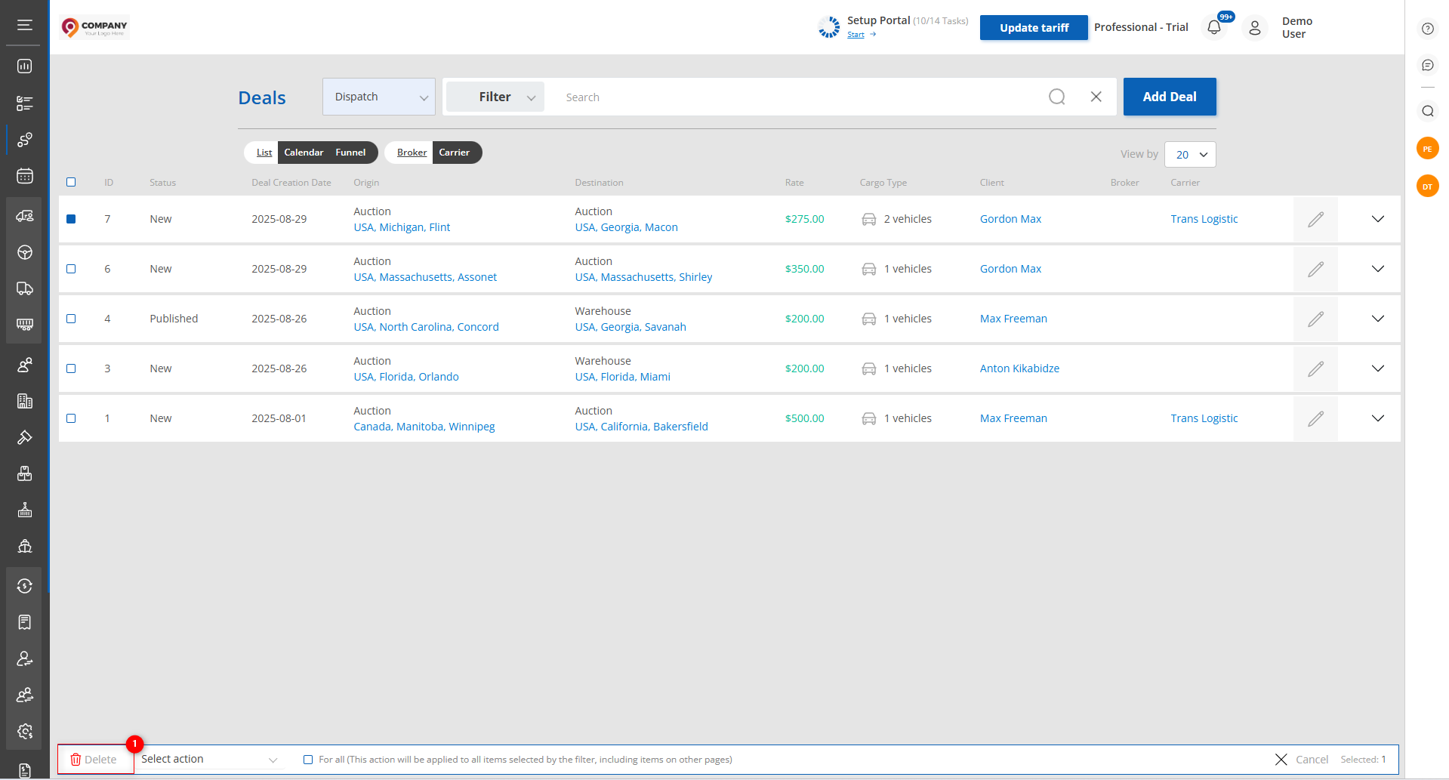Switch to the Calendar view tab
Screen dimensions: 1449x780
pyautogui.click(x=304, y=153)
